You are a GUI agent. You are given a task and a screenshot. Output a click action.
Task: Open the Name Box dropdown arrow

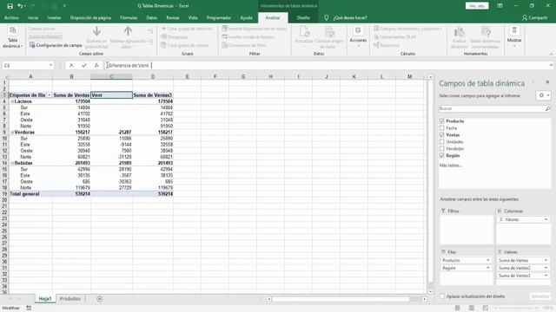[50, 66]
